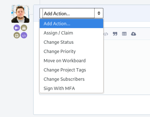Insert a quote block with quote icon
The width and height of the screenshot is (150, 117).
pyautogui.click(x=115, y=34)
